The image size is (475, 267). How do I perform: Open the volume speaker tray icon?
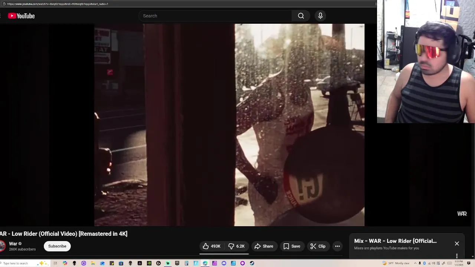[433, 263]
